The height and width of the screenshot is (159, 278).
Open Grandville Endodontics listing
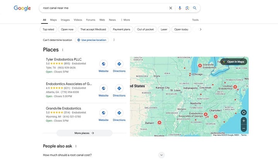tap(63, 108)
